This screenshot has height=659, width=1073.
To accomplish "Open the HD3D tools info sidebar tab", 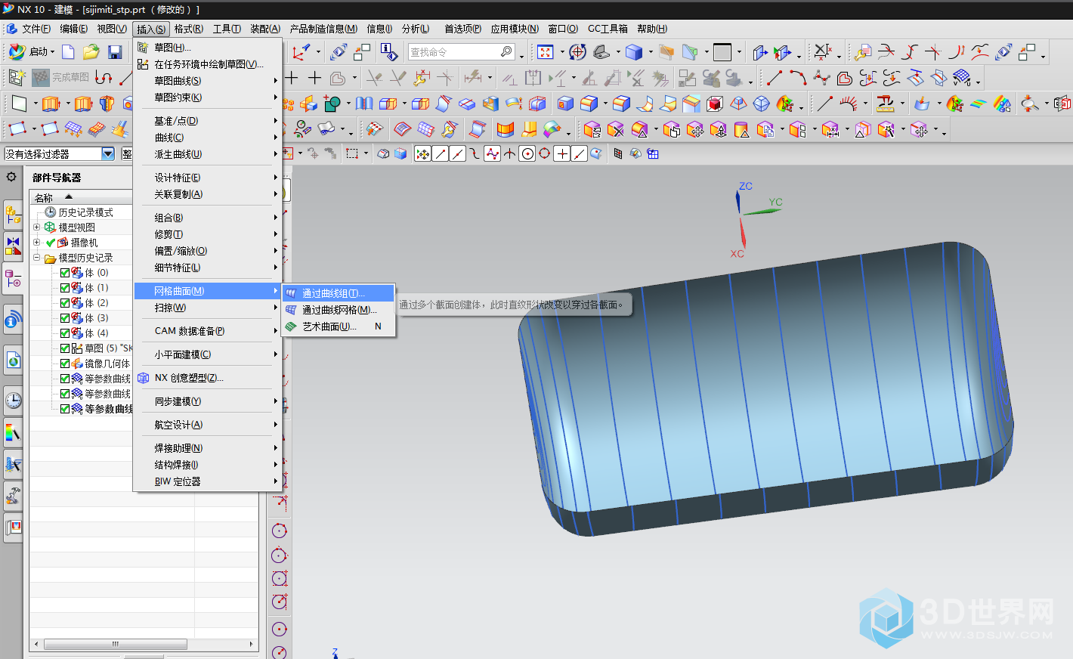I will point(13,320).
